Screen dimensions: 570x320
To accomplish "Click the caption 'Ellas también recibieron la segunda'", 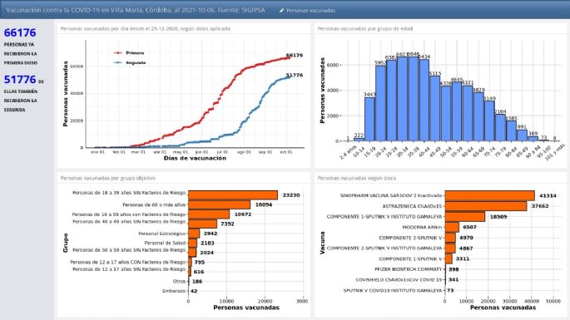I will click(21, 101).
